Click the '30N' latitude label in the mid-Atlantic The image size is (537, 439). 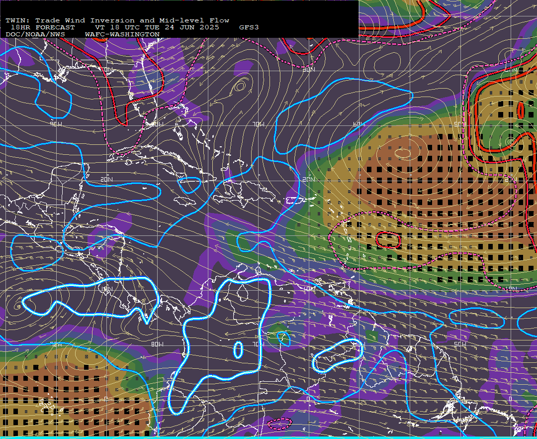point(309,70)
